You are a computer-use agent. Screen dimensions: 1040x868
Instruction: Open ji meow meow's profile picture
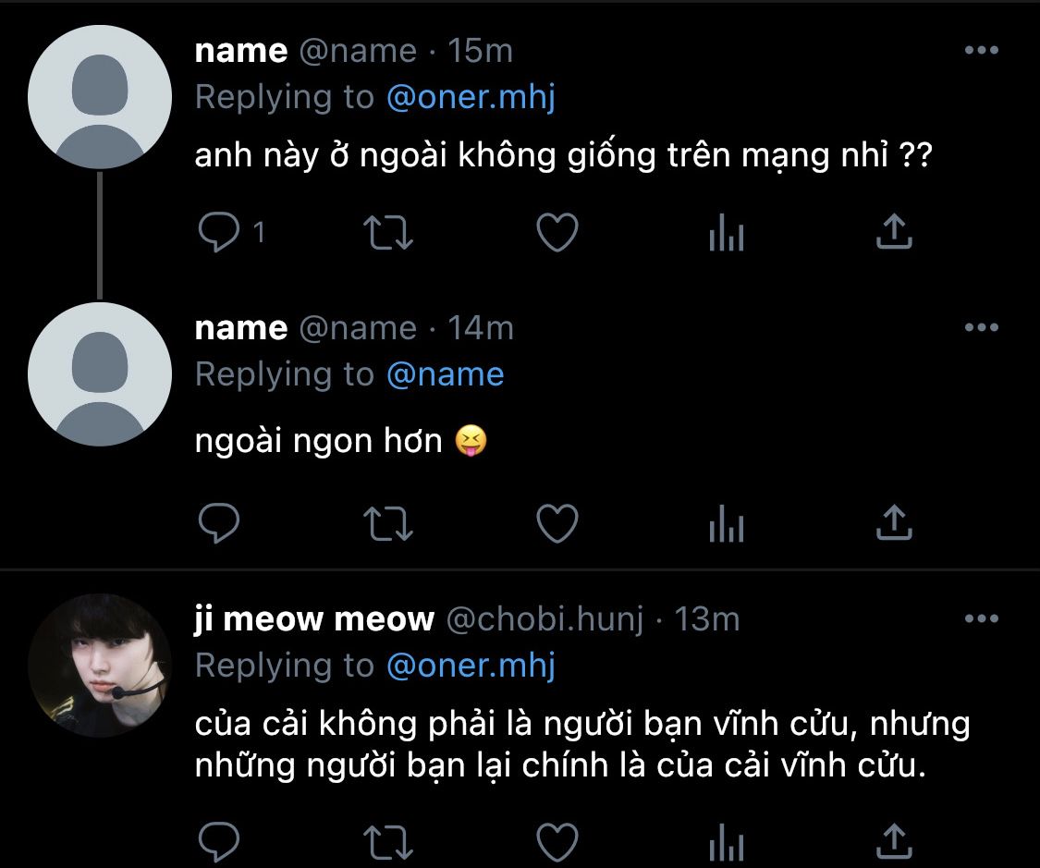pos(99,666)
